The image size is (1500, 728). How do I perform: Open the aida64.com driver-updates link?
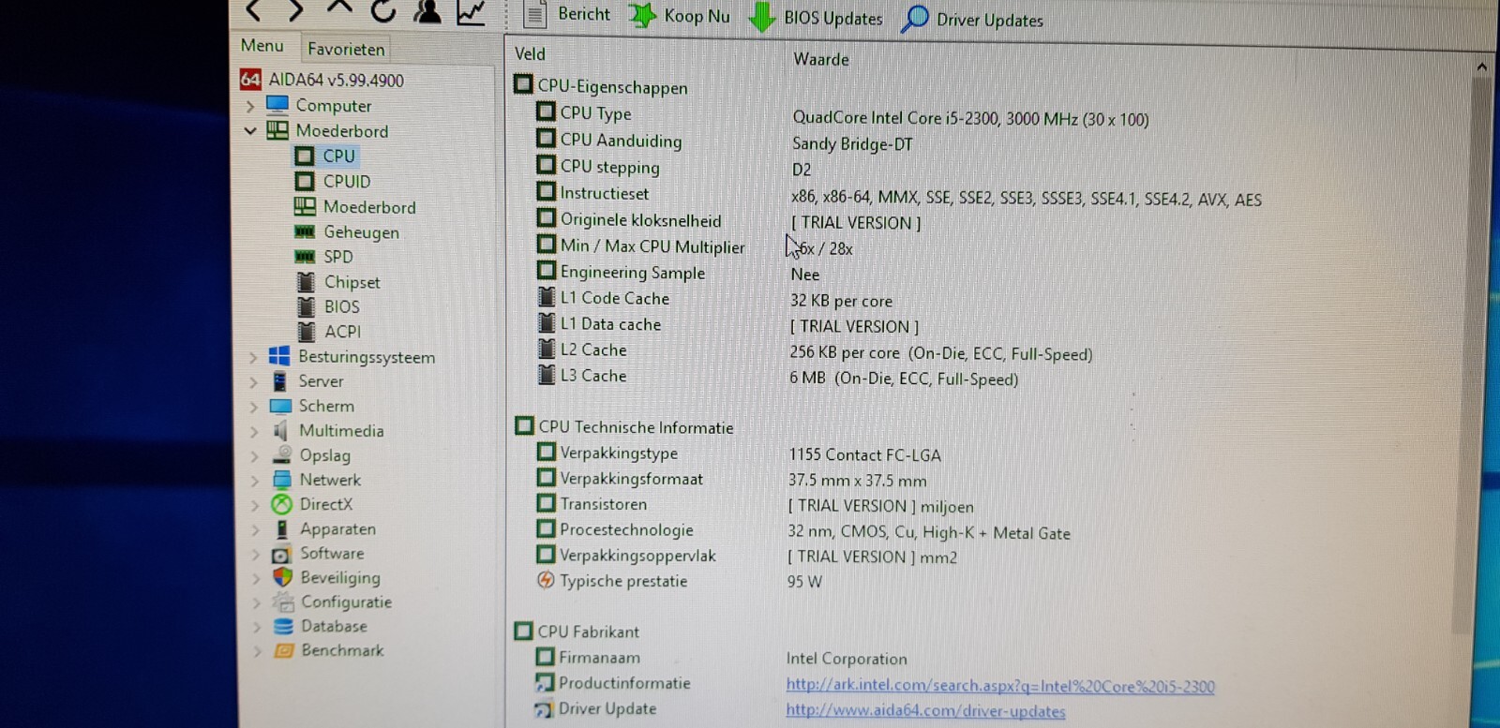tap(925, 710)
